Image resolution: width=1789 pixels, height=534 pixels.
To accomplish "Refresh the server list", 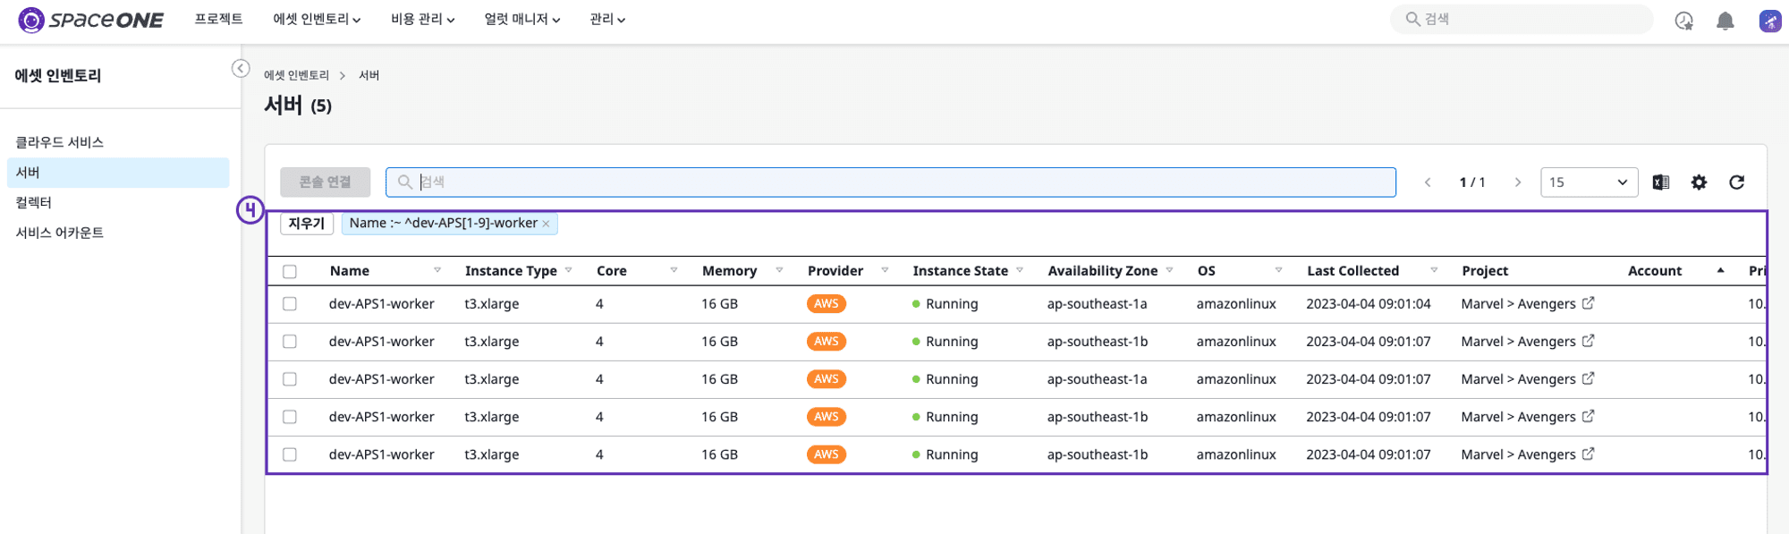I will (x=1737, y=182).
